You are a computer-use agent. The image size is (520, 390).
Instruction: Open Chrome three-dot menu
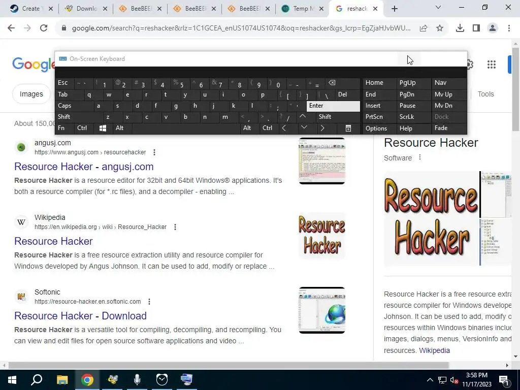pyautogui.click(x=509, y=28)
